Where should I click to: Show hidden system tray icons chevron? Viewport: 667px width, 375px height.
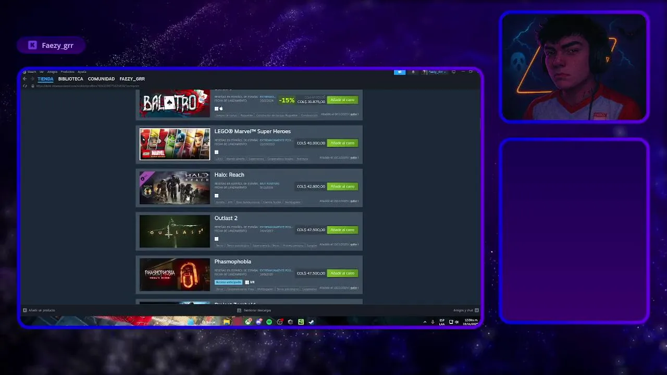tap(425, 322)
